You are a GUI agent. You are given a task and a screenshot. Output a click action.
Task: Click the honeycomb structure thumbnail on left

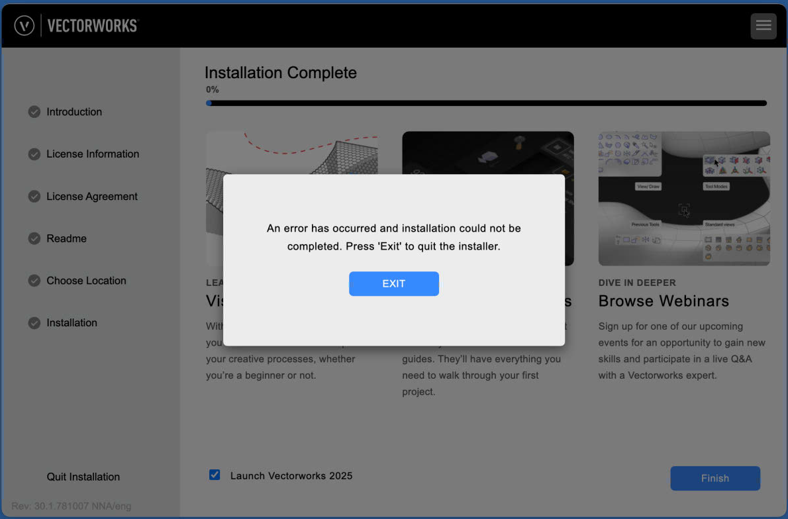pos(291,154)
